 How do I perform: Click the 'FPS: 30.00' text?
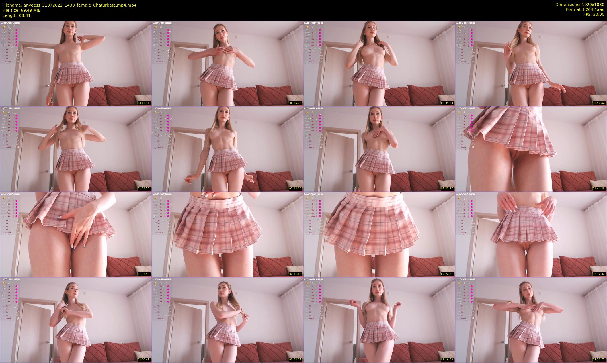coord(594,14)
